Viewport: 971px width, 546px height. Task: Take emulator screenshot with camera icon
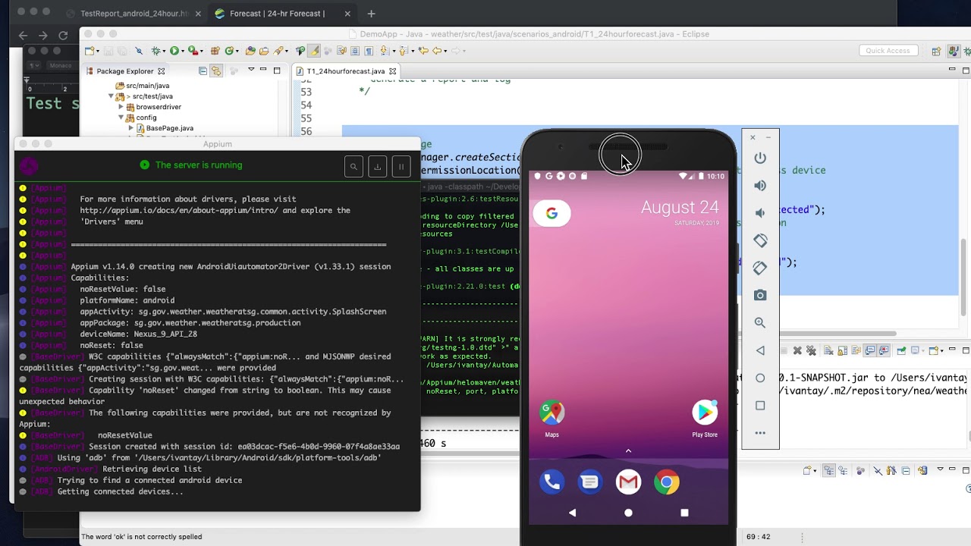tap(760, 295)
